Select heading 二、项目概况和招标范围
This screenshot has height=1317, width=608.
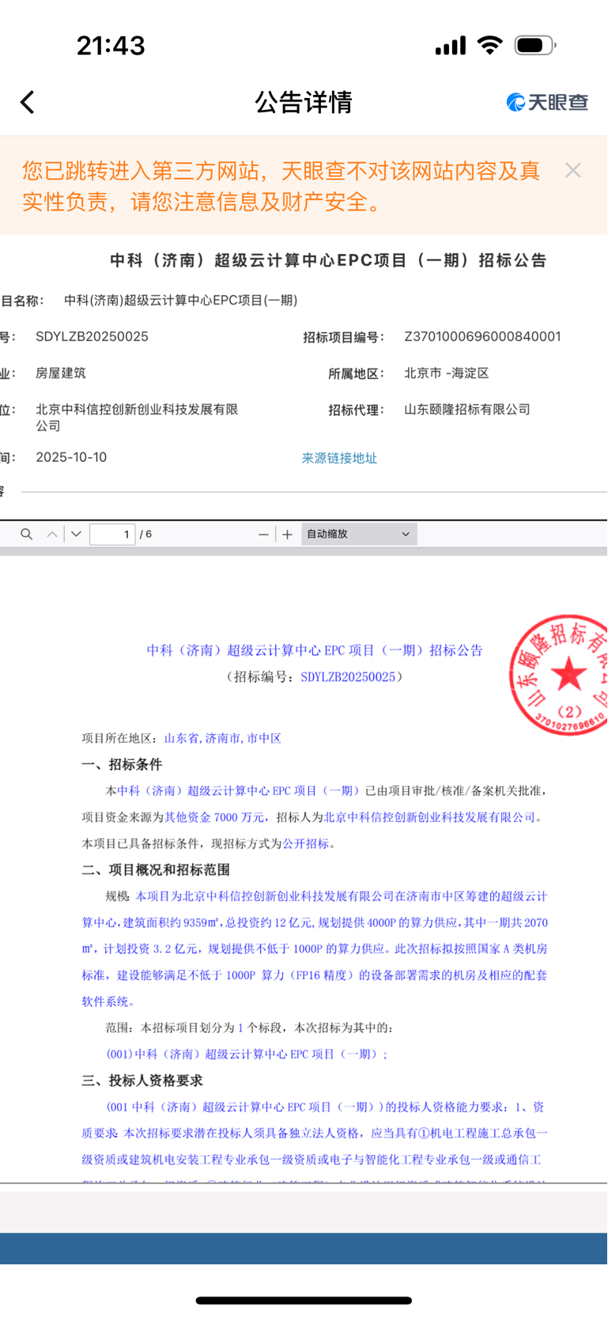(x=156, y=869)
